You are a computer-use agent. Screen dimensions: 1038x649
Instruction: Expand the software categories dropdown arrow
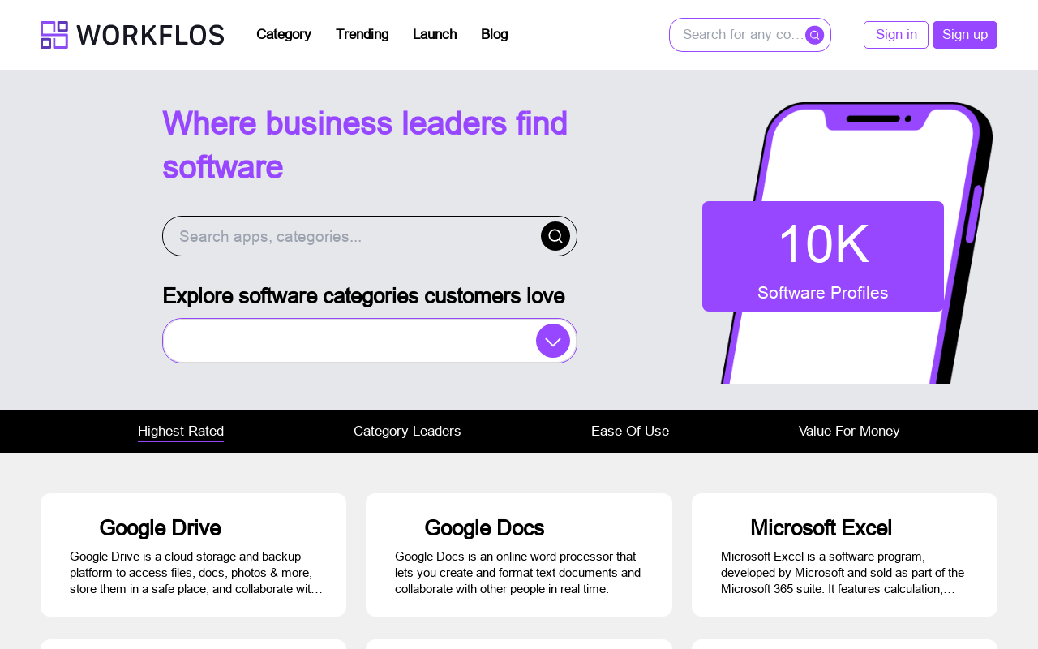click(x=553, y=341)
